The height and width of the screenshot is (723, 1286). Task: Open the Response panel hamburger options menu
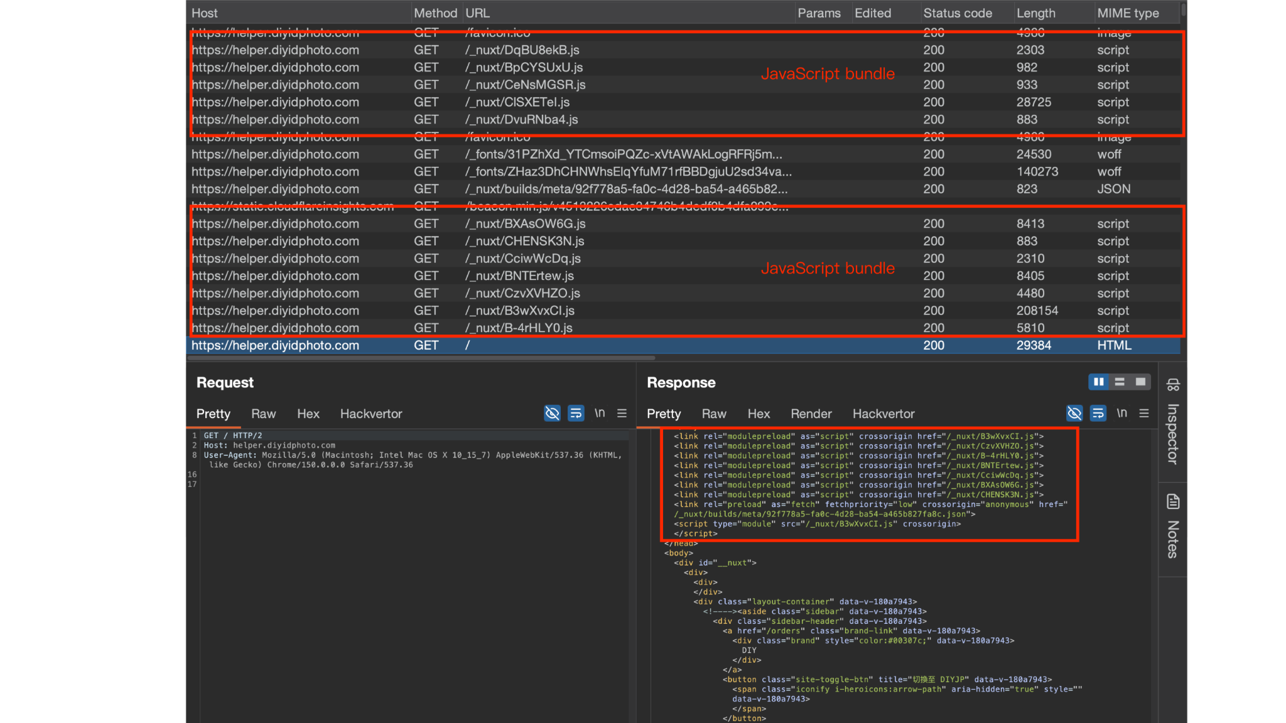click(x=1144, y=413)
